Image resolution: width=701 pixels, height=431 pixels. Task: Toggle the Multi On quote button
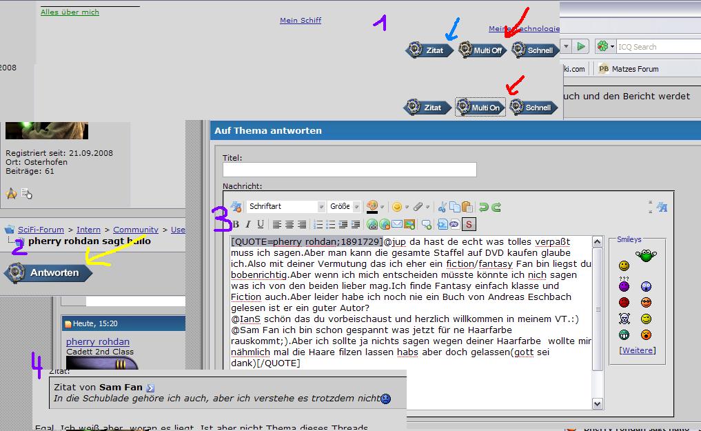480,108
